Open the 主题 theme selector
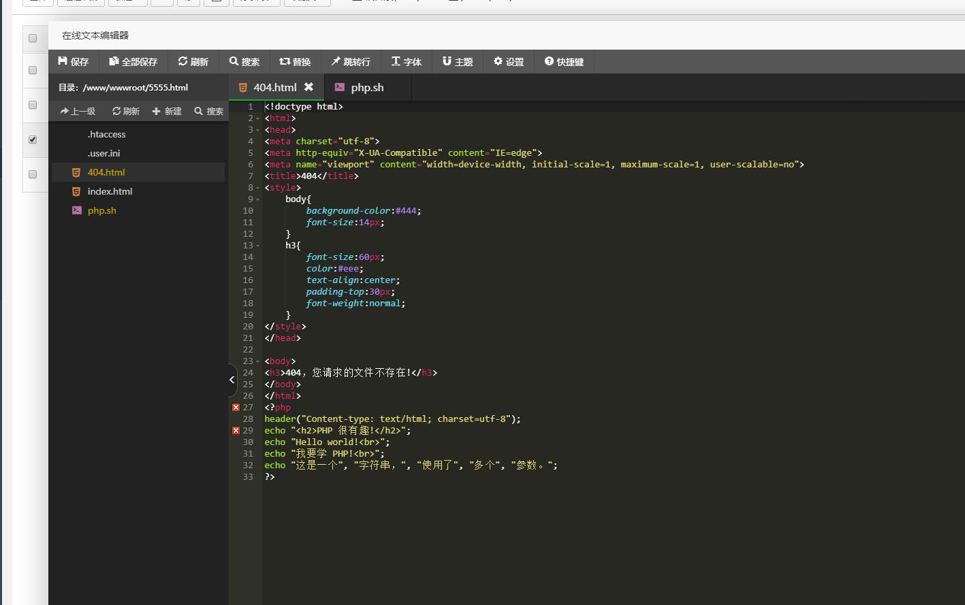Image resolution: width=965 pixels, height=605 pixels. coord(458,62)
